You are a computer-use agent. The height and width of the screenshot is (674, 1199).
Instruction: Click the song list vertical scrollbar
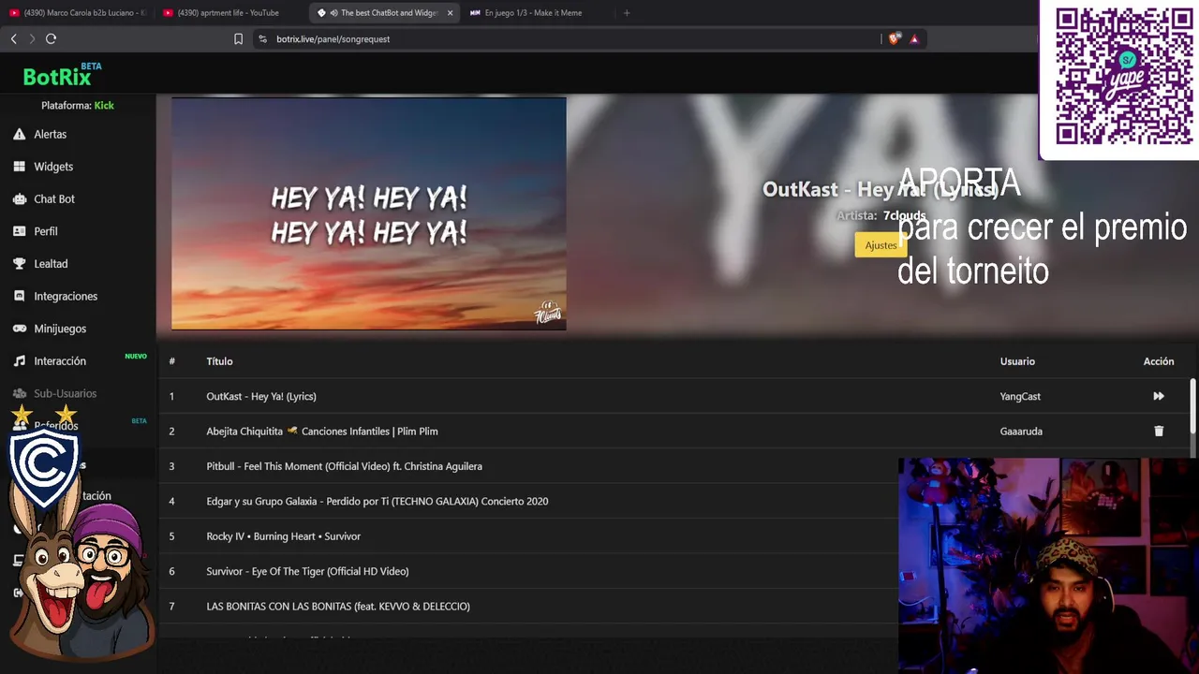click(x=1193, y=405)
